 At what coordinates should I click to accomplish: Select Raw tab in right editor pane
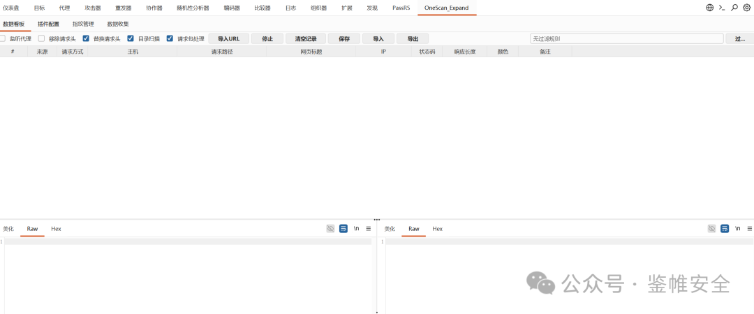point(413,229)
